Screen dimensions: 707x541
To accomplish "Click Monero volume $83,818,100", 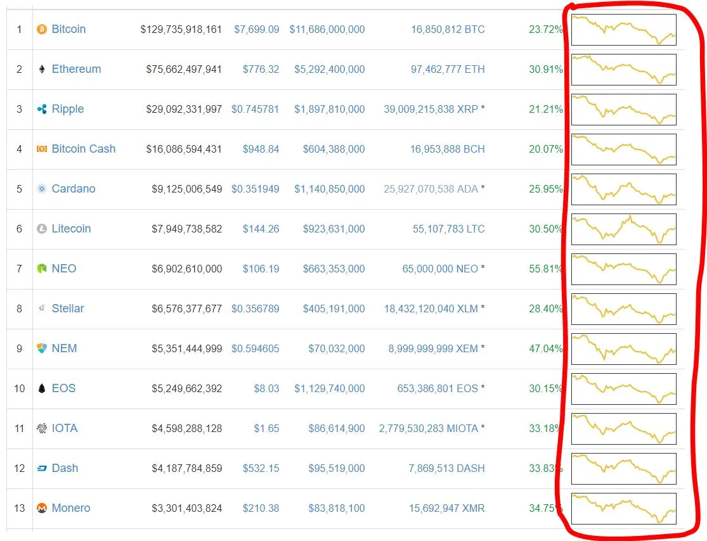I will click(x=336, y=509).
